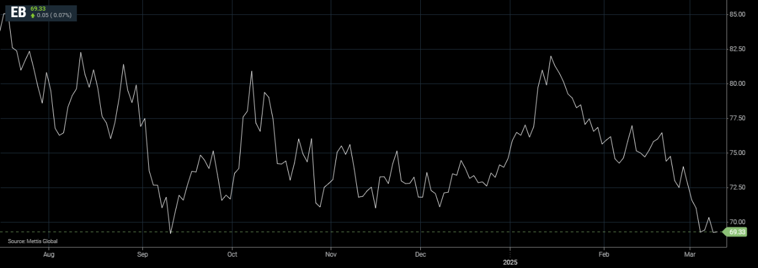This screenshot has height=268, width=758.
Task: Click the EB symbol label
Action: click(18, 11)
